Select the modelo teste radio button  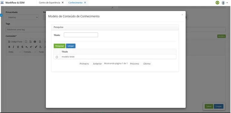57,57
